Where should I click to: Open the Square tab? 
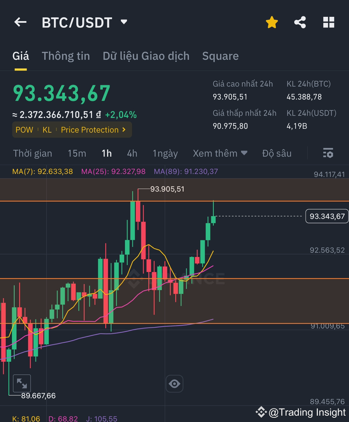pos(220,56)
